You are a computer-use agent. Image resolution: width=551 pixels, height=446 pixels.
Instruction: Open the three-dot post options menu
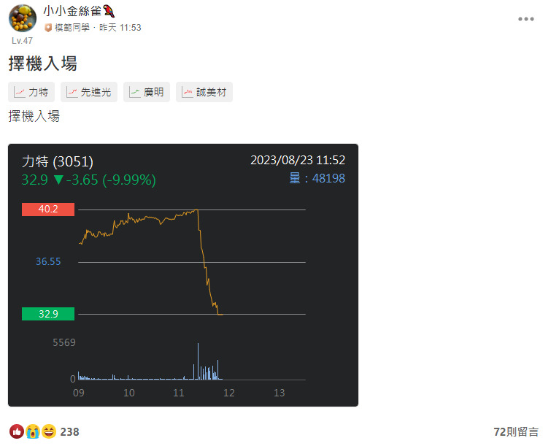(525, 19)
